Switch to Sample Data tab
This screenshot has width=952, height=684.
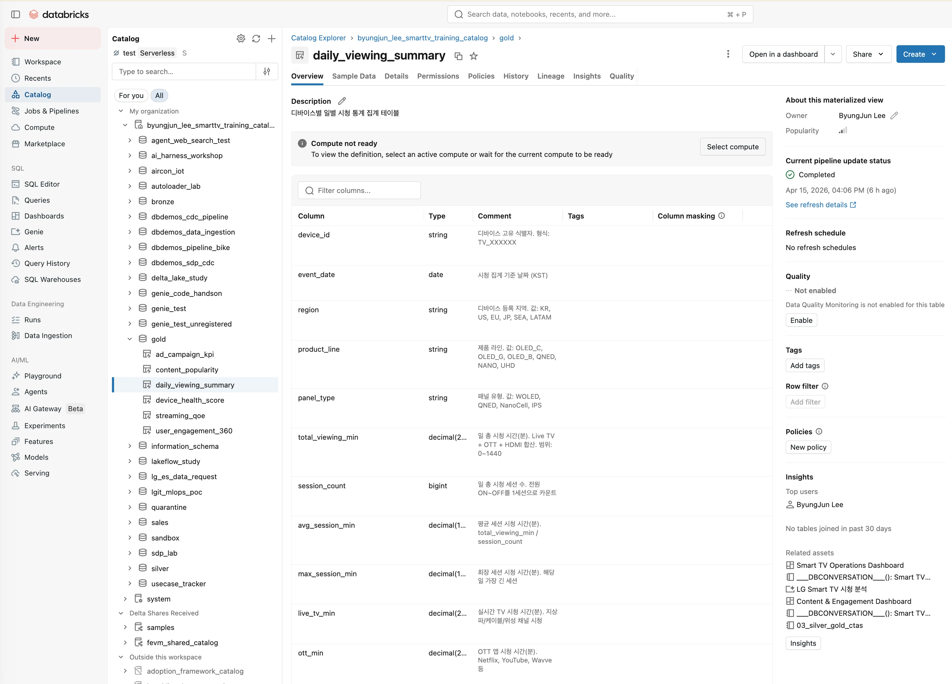click(x=353, y=76)
